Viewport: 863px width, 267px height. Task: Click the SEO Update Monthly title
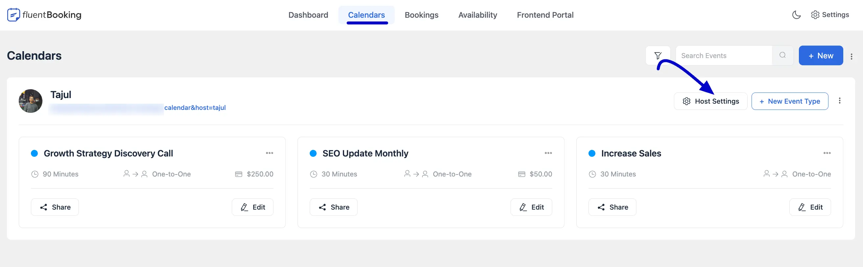tap(365, 154)
